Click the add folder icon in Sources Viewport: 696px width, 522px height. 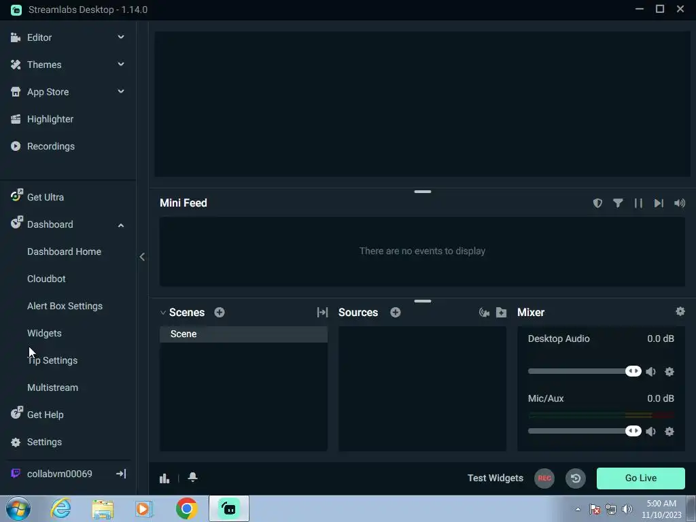(501, 313)
